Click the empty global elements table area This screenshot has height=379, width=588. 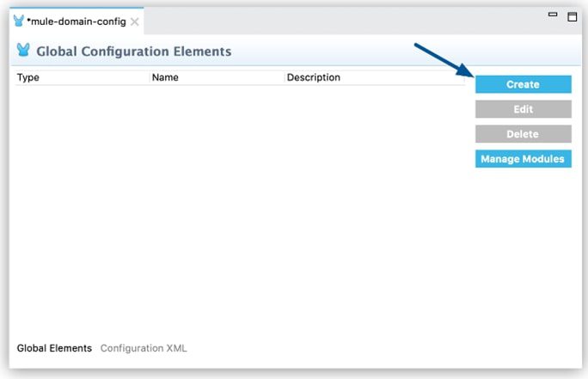pos(240,210)
